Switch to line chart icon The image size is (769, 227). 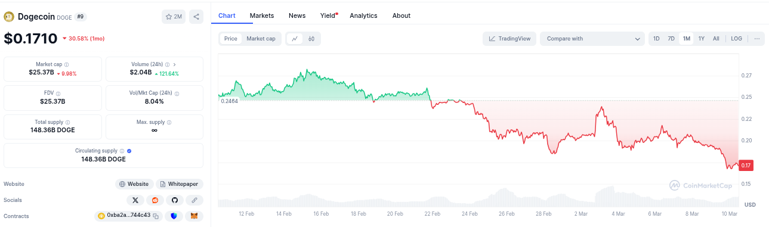(x=295, y=39)
